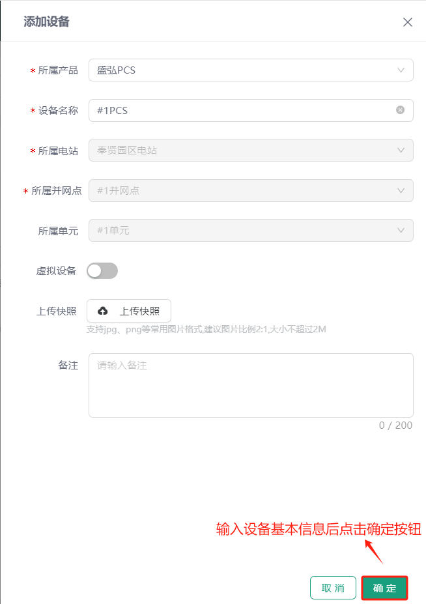Screen dimensions: 426x604
Task: Click into the 备注 remarks textarea
Action: tap(251, 384)
